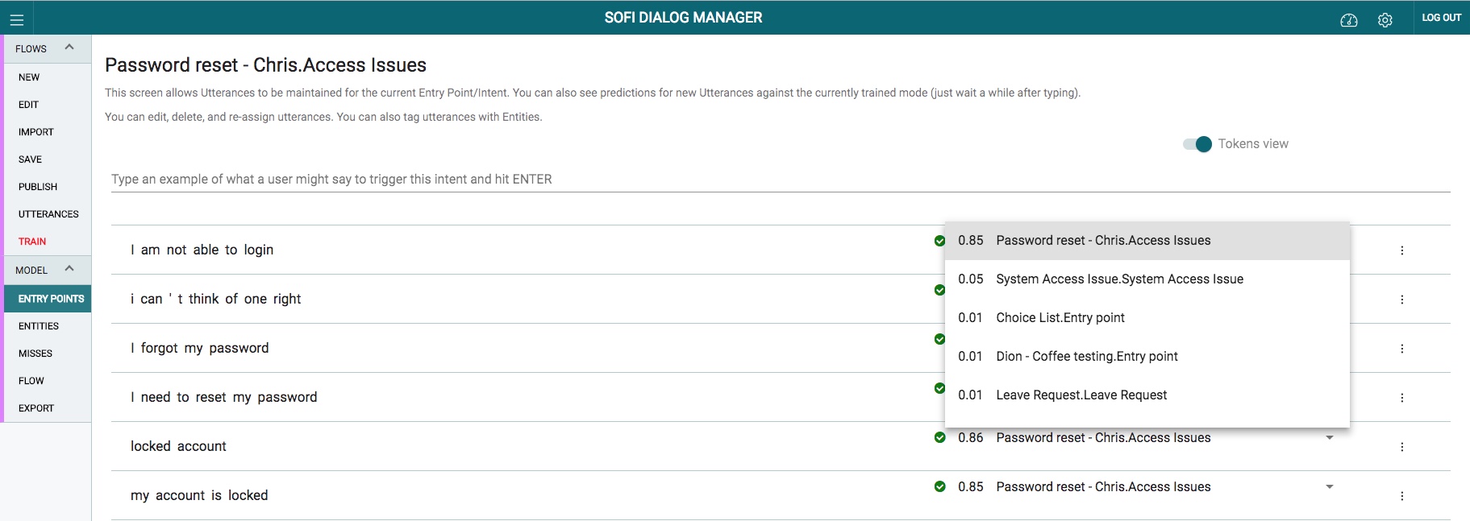
Task: Click the 0.86 score in 'locked account' row
Action: [x=970, y=438]
